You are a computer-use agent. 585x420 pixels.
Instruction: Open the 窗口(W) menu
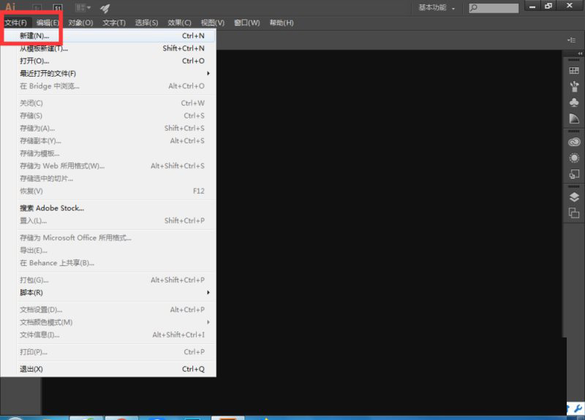[x=246, y=23]
